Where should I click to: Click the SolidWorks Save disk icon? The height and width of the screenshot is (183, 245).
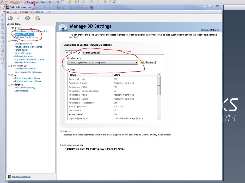pyautogui.click(x=77, y=2)
